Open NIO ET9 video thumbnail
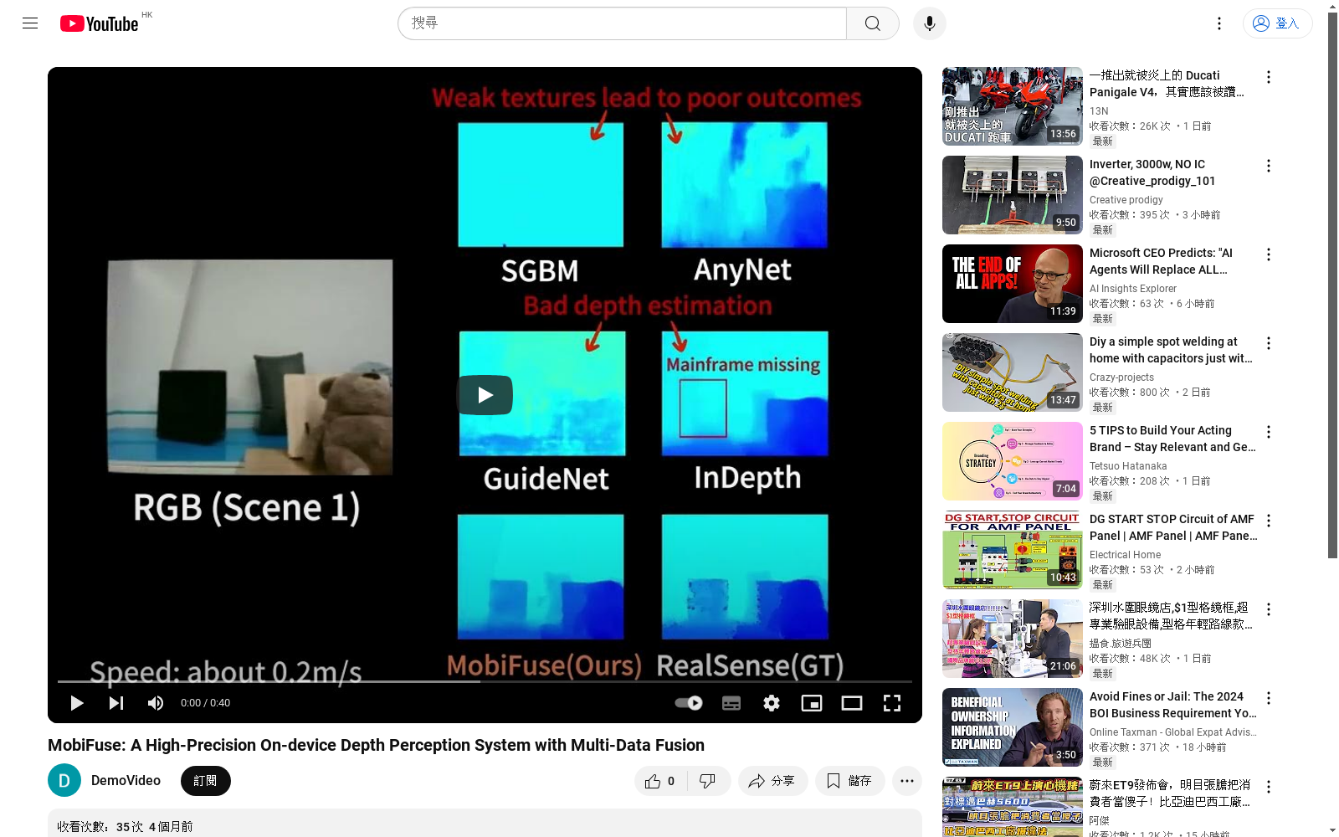 [1013, 807]
